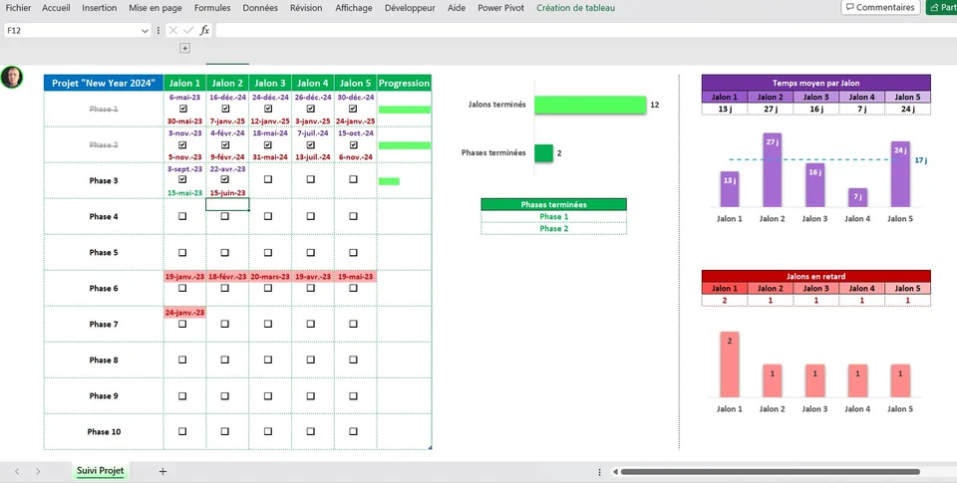
Task: Uncheck Phase 1 Jalon 1 checkbox
Action: pyautogui.click(x=182, y=109)
